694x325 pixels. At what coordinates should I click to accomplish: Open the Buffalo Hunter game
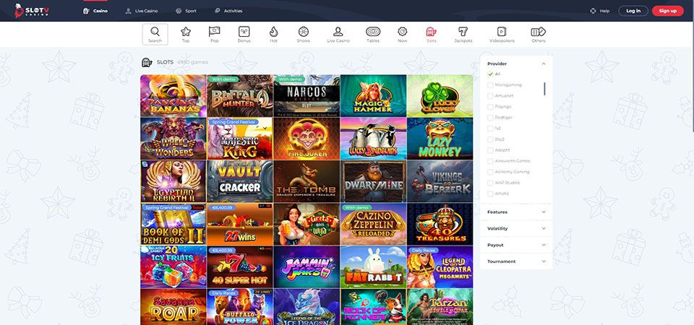pos(240,95)
